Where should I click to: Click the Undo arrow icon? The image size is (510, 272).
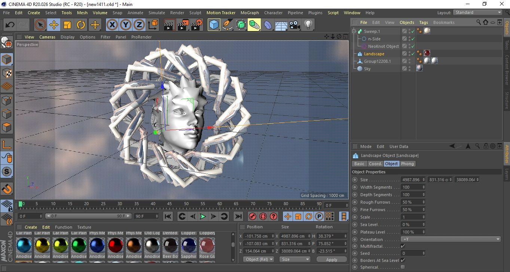coord(10,25)
